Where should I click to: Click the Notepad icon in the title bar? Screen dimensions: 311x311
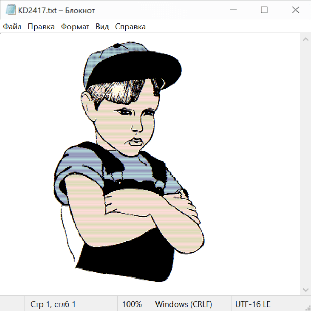11,10
